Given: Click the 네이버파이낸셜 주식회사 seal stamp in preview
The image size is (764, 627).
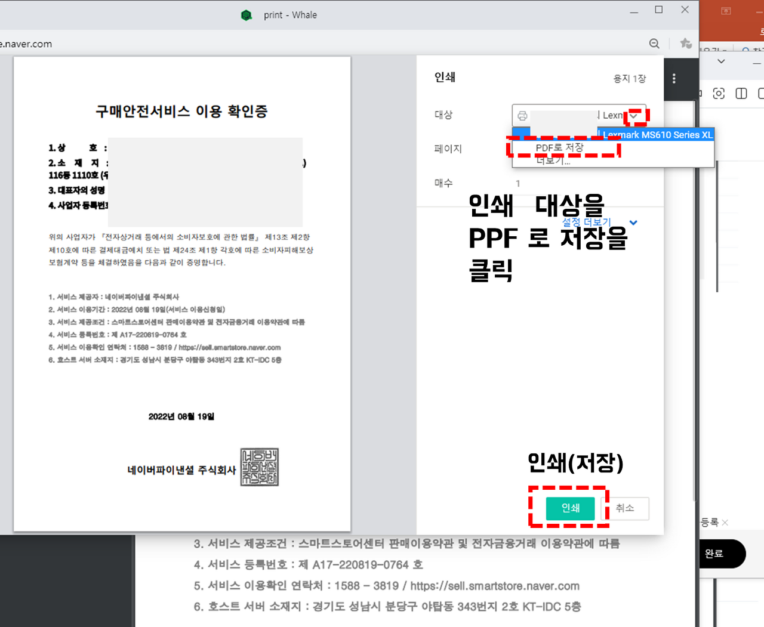Looking at the screenshot, I should pos(260,467).
